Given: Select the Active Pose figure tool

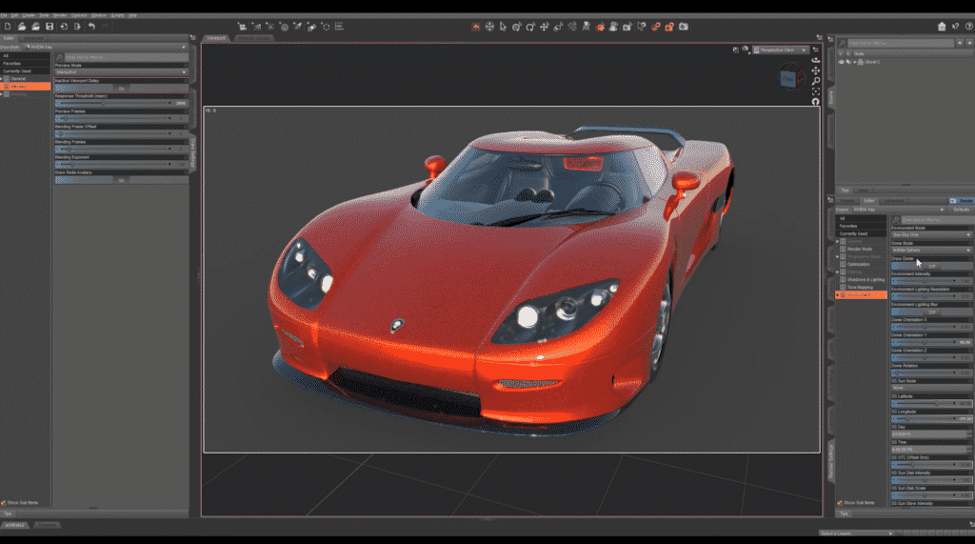Looking at the screenshot, I should (586, 27).
